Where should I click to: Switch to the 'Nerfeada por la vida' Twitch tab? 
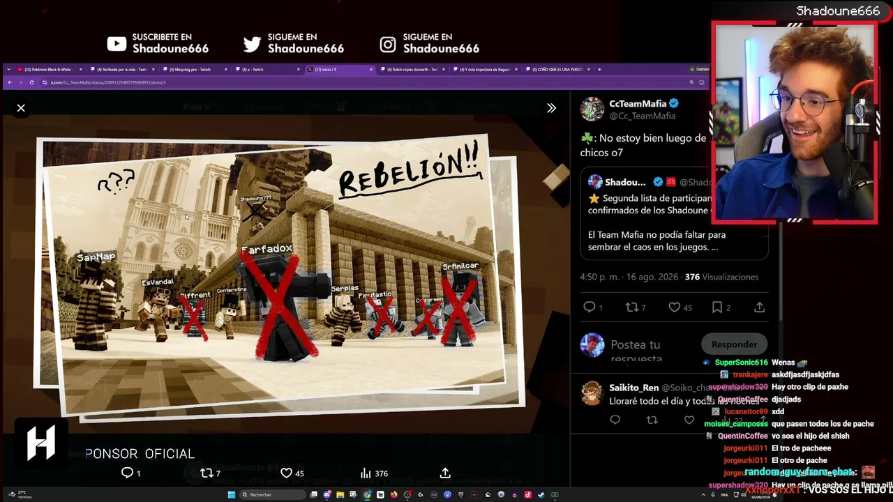[x=121, y=70]
